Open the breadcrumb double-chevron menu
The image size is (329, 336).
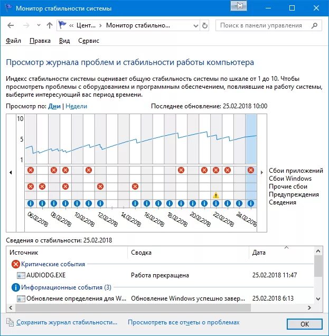[71, 26]
